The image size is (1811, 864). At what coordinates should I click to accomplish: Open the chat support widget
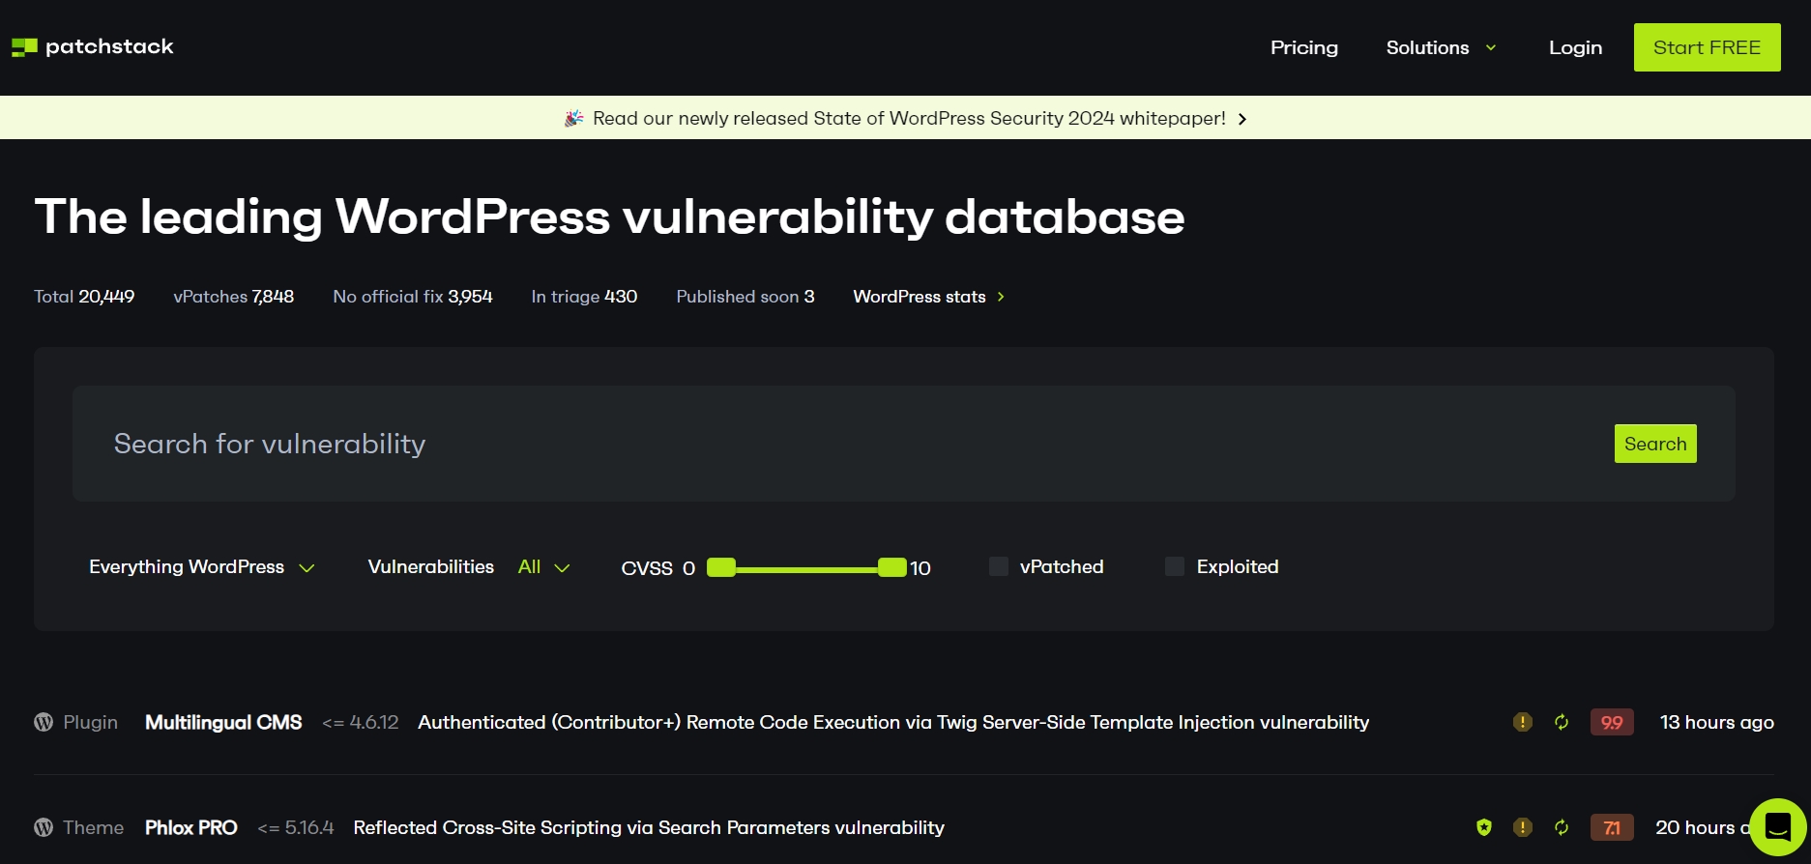coord(1777,827)
